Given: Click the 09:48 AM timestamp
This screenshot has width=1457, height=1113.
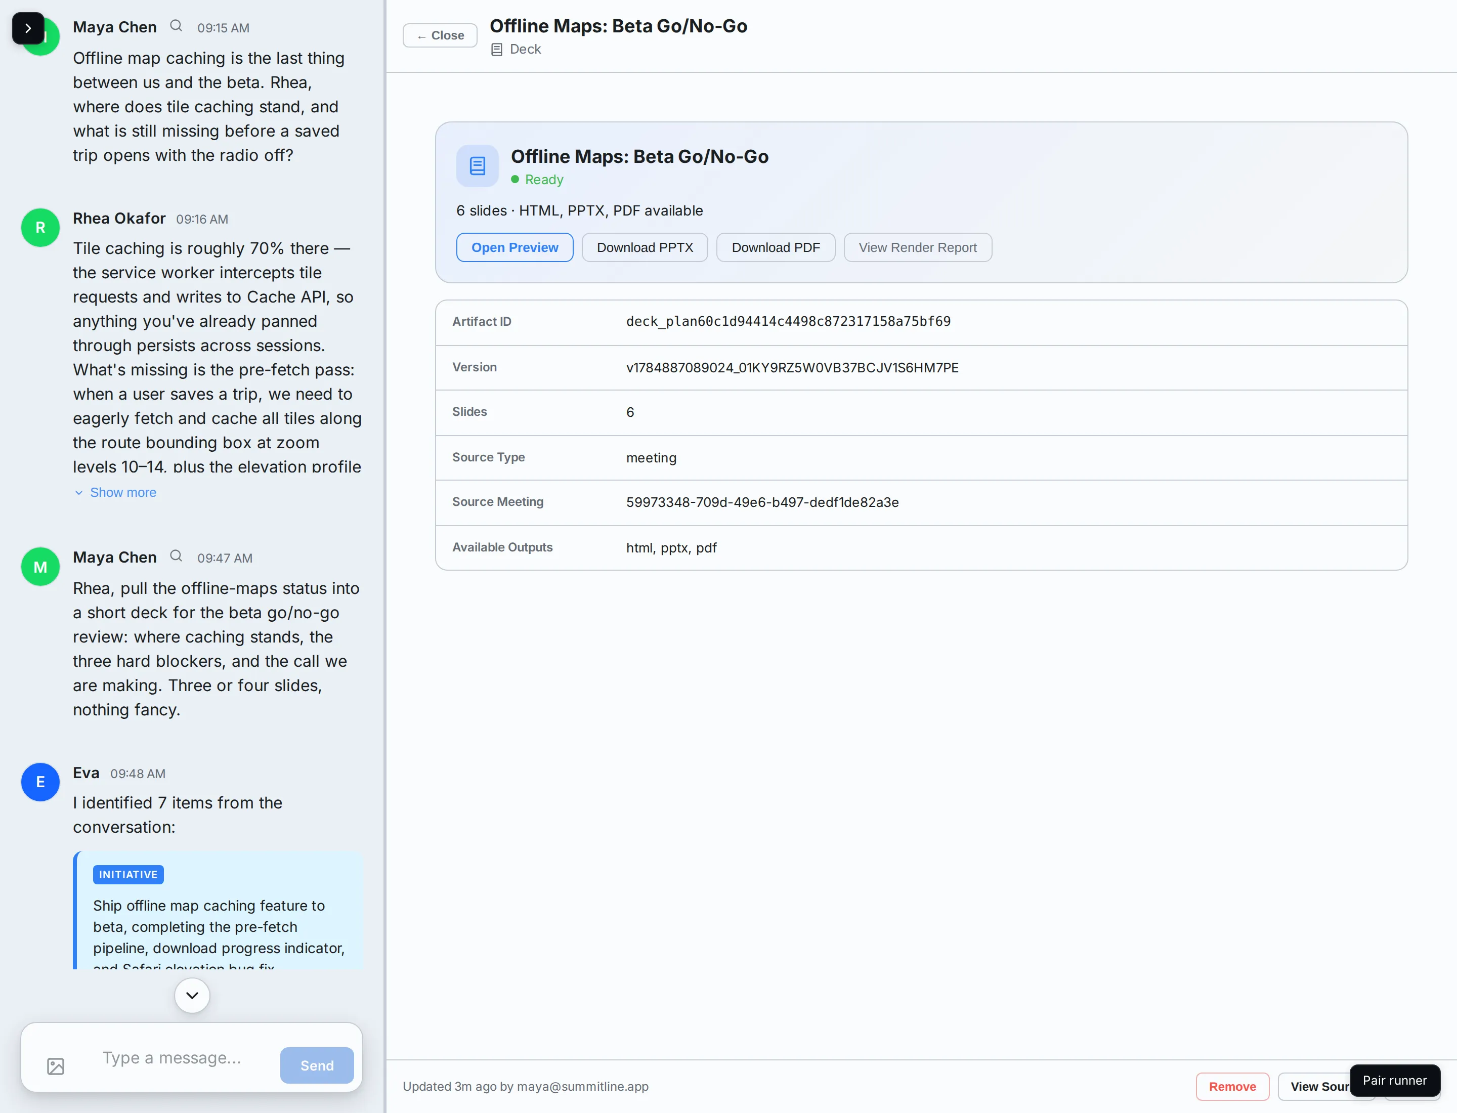Looking at the screenshot, I should (x=138, y=774).
